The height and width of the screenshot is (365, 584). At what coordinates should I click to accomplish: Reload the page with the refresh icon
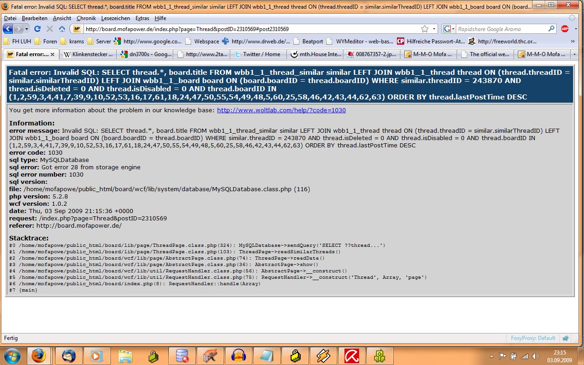click(37, 29)
